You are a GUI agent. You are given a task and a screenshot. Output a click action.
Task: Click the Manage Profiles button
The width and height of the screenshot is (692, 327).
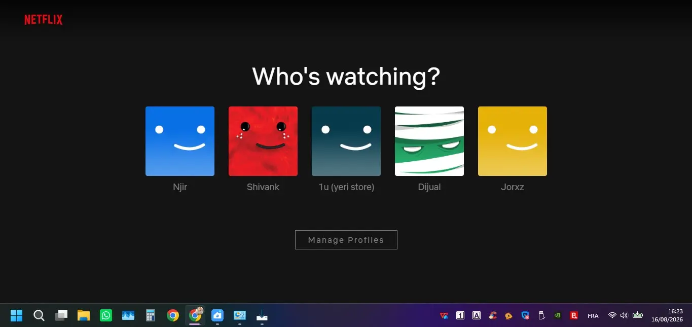coord(346,240)
